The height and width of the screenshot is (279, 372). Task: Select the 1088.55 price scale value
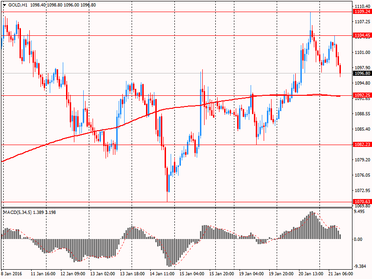point(362,113)
